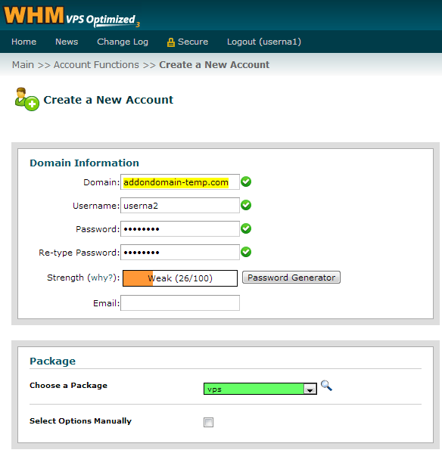Click the padlock icon beside Secure
Image resolution: width=442 pixels, height=453 pixels.
171,42
